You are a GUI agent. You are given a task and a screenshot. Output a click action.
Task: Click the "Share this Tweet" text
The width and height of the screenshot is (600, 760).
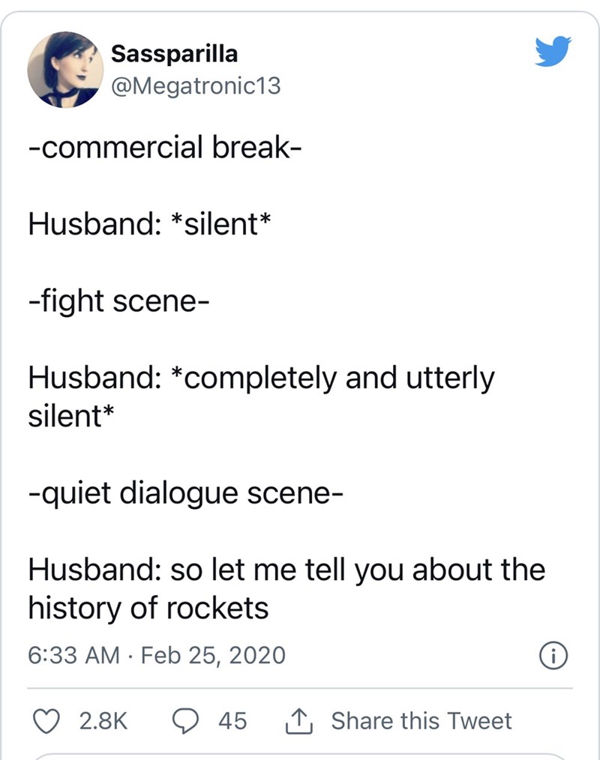(421, 720)
